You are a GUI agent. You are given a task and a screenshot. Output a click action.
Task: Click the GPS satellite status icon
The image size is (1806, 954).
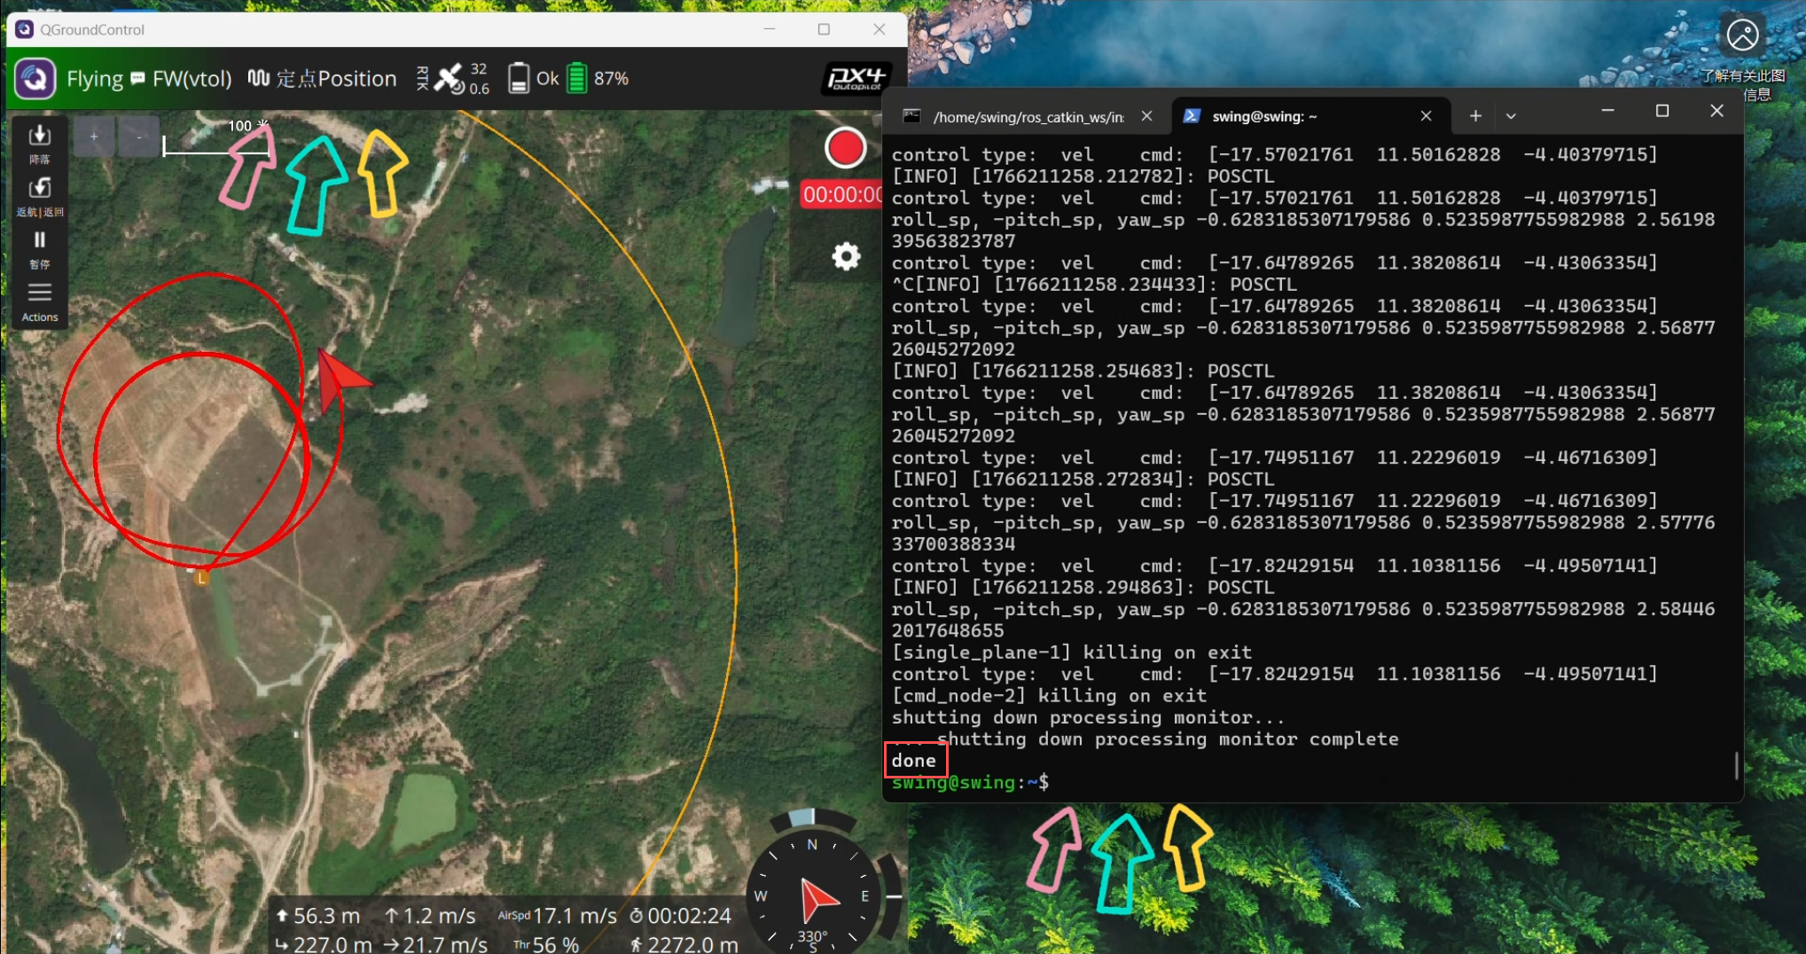(x=449, y=78)
